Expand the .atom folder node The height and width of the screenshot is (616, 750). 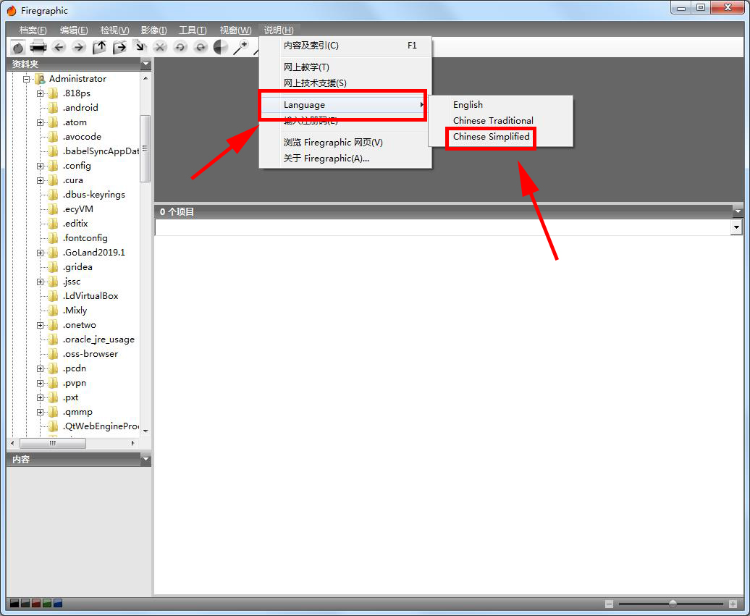(41, 122)
